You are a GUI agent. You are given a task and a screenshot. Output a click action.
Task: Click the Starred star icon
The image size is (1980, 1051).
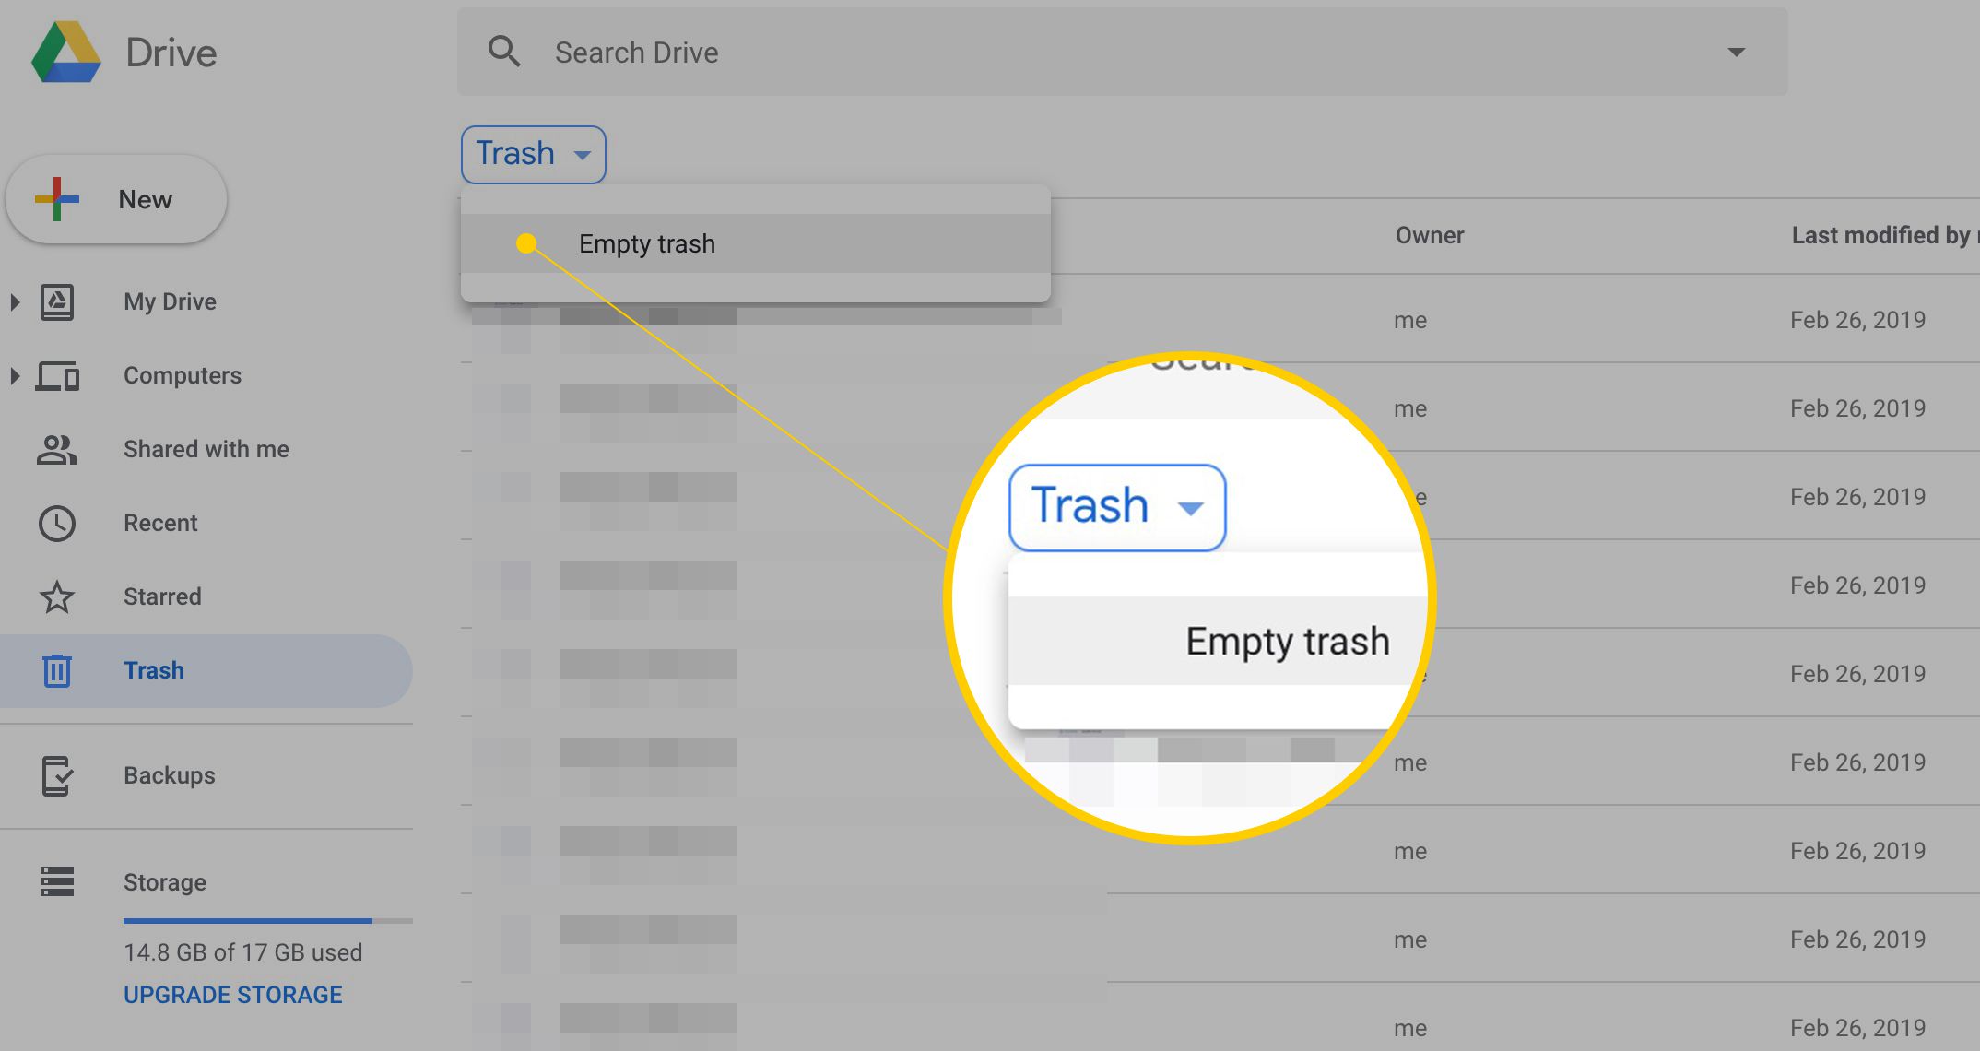(57, 596)
